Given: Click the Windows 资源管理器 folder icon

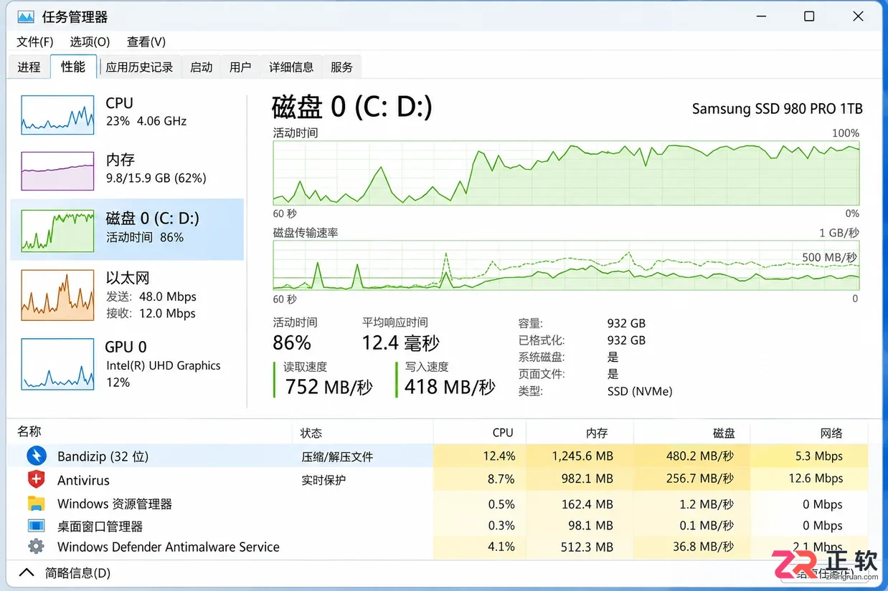Looking at the screenshot, I should 36,504.
